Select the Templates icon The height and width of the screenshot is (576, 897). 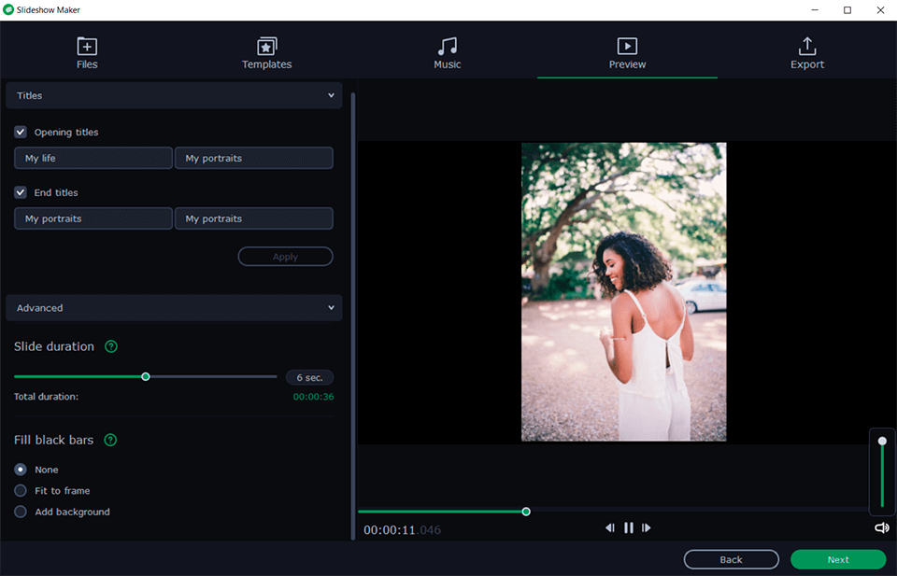coord(266,44)
